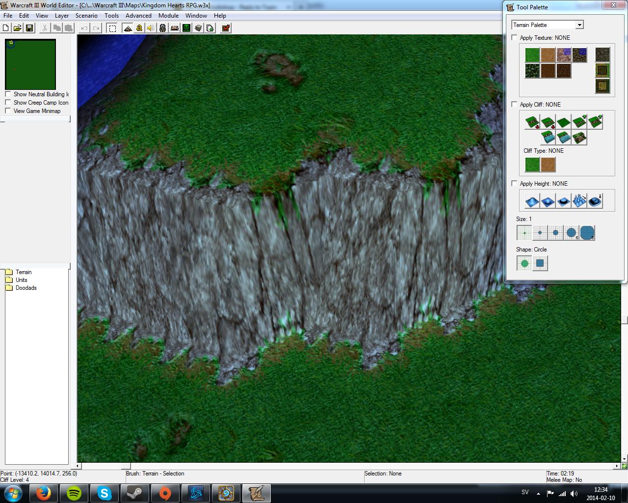
Task: Select the Terrain folder in tree
Action: (x=19, y=272)
